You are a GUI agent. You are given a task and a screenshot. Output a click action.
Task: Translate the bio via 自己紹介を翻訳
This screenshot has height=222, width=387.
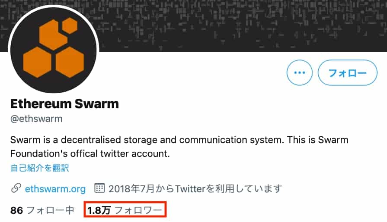point(40,168)
